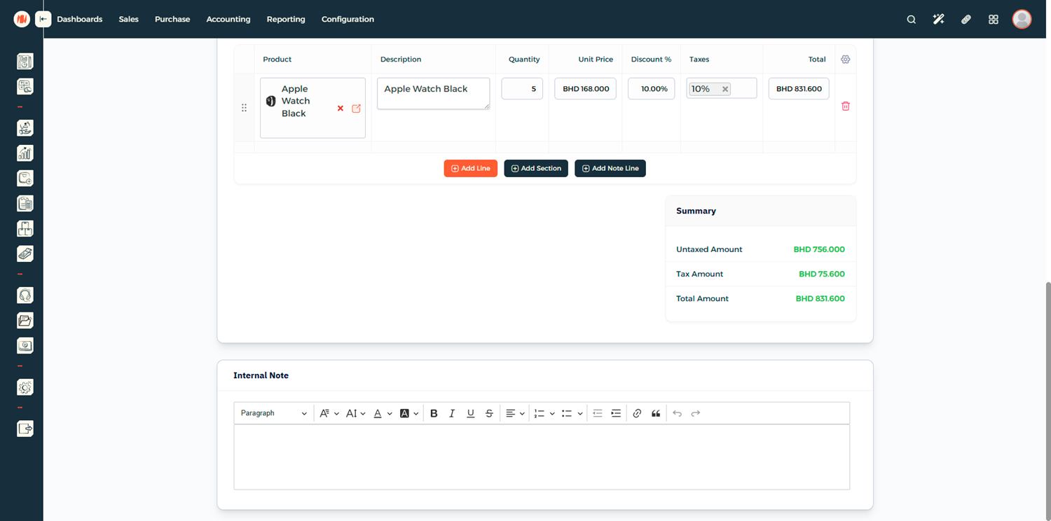This screenshot has height=521, width=1051.
Task: Clear the product with the red X
Action: click(x=341, y=109)
